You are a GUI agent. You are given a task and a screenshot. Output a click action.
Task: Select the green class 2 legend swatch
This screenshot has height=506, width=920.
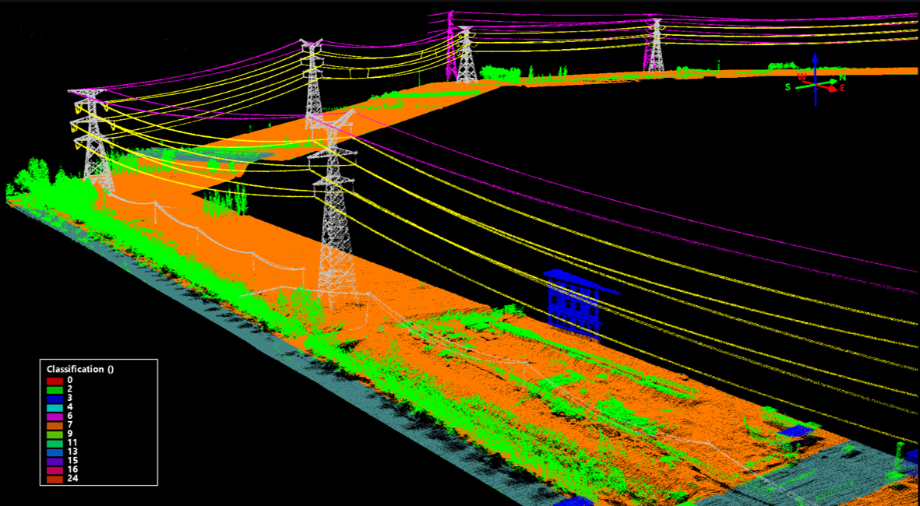pos(55,389)
